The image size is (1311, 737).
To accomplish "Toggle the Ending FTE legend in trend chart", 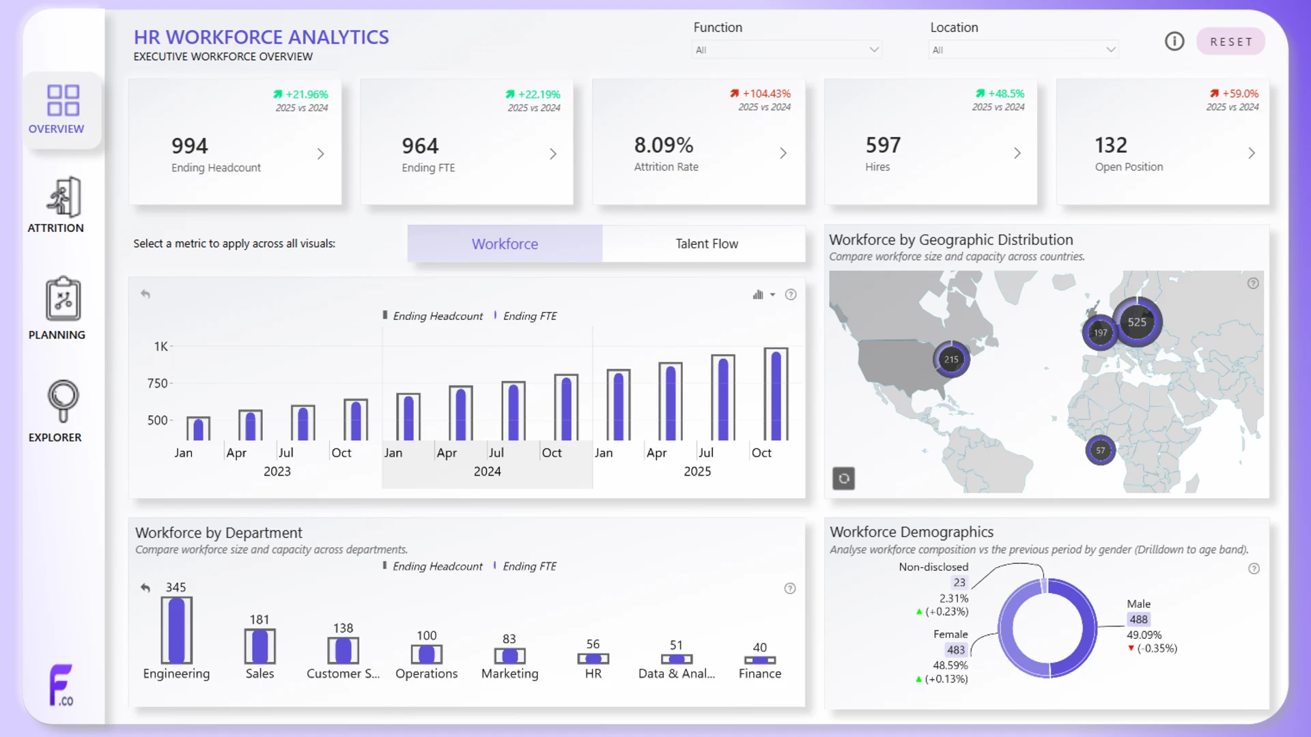I will [525, 316].
